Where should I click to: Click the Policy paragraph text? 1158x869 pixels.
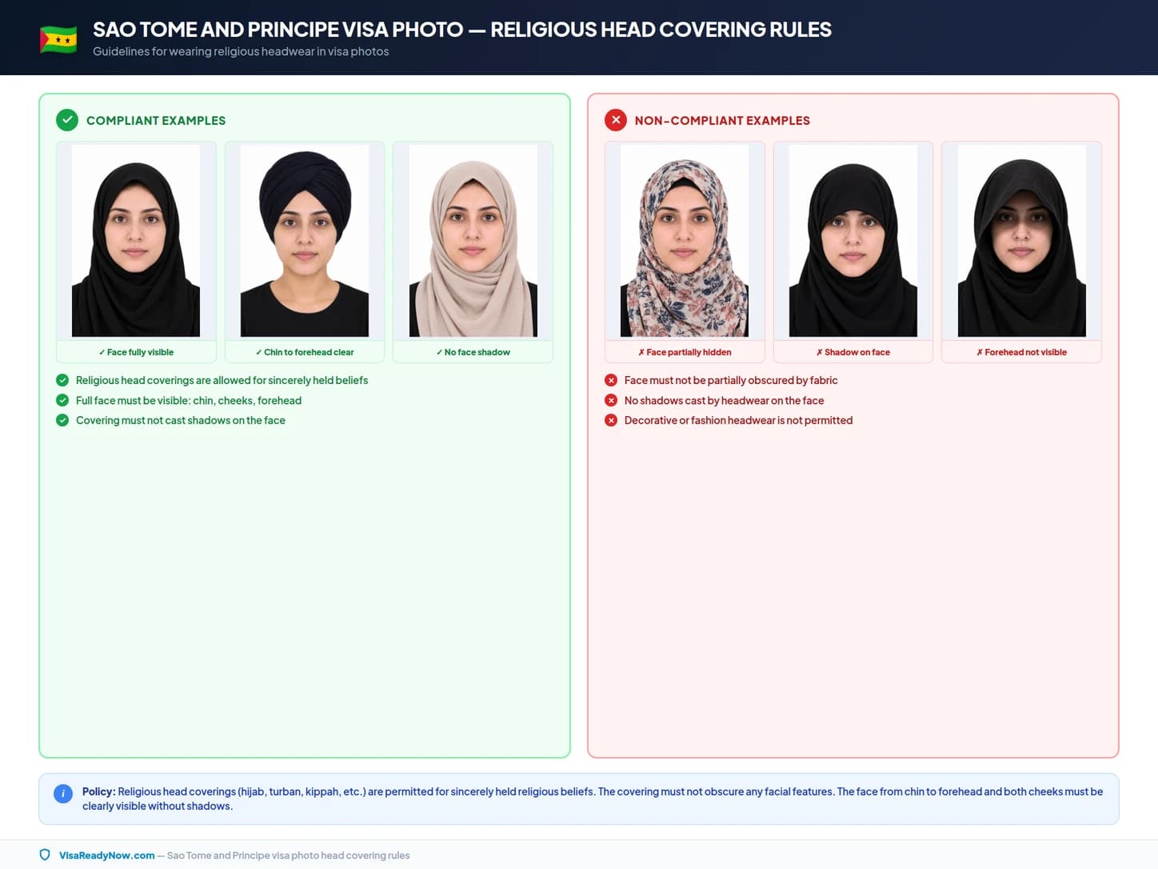click(x=593, y=799)
